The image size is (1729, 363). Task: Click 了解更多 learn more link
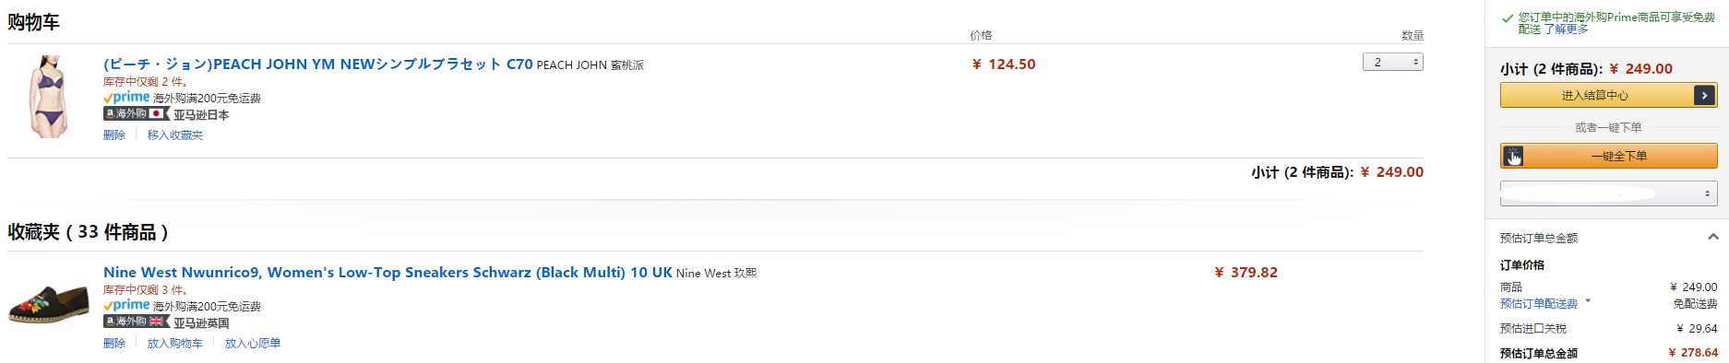pyautogui.click(x=1567, y=29)
